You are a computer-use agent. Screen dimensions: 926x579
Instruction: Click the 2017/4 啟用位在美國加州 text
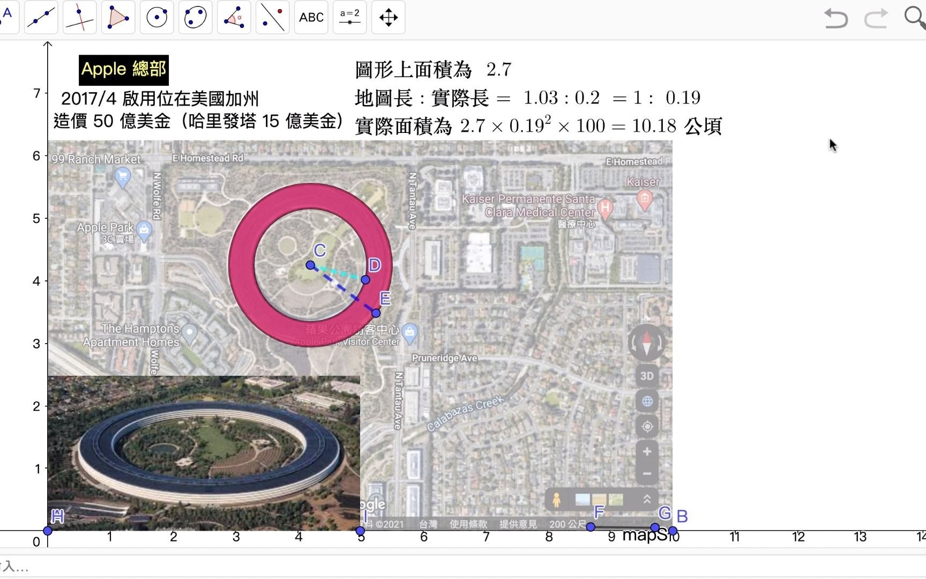[160, 99]
